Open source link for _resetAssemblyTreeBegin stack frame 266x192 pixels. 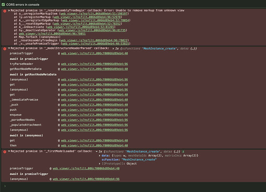94,40
